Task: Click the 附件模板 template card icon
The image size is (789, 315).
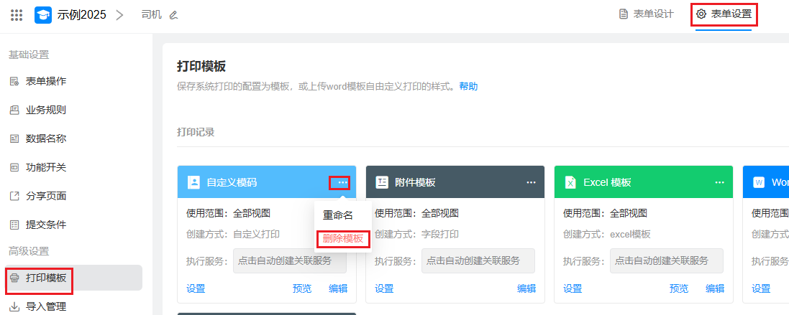Action: point(383,182)
